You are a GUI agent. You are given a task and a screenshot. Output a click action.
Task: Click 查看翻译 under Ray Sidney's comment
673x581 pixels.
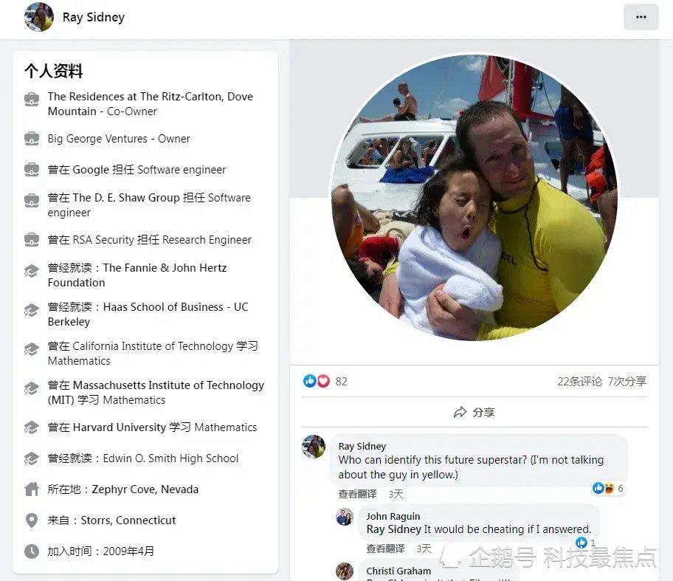(357, 494)
